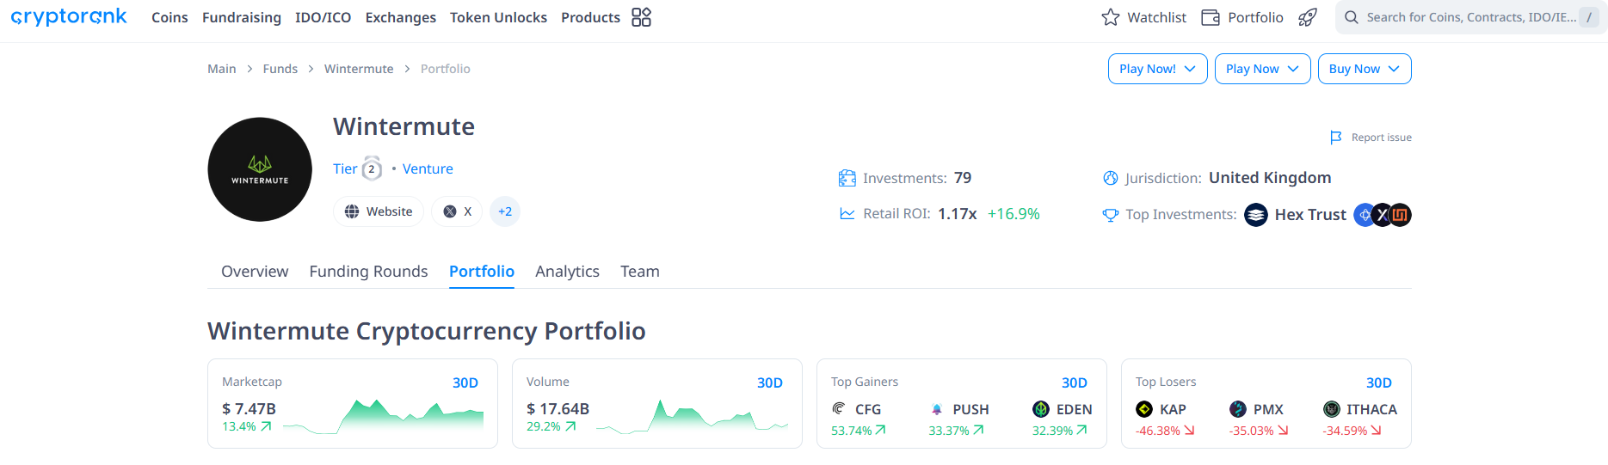Focus the search coins input field
This screenshot has width=1608, height=465.
[x=1471, y=17]
